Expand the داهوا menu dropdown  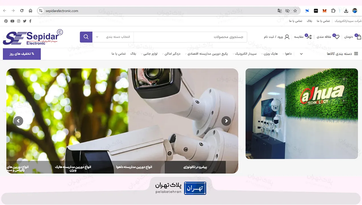[288, 54]
